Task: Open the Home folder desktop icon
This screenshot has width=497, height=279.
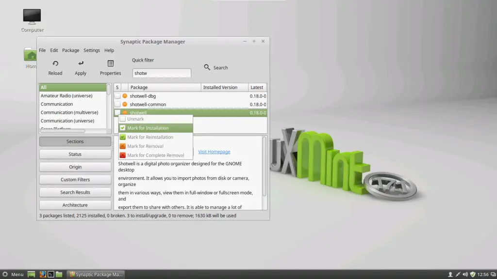Action: tap(31, 55)
